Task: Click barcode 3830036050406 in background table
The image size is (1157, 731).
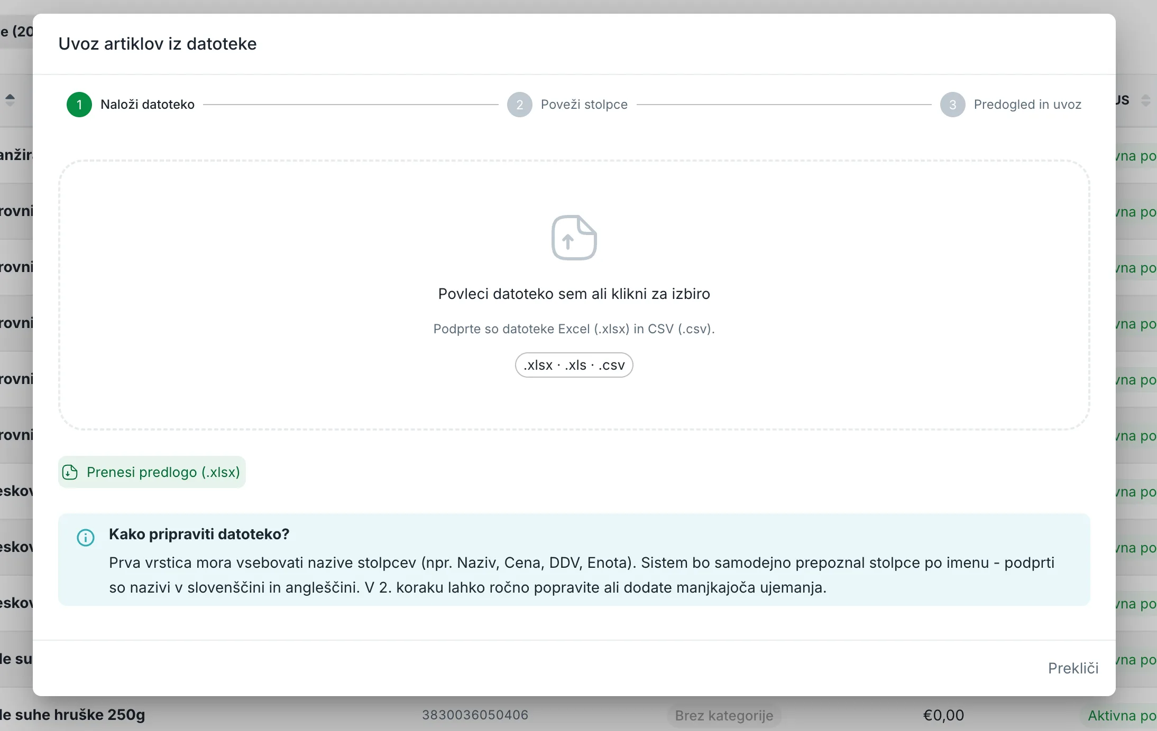Action: click(475, 715)
